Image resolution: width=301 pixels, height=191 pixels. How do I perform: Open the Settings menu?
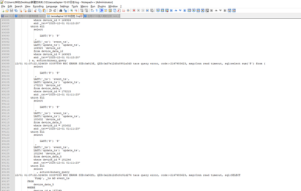(64, 7)
